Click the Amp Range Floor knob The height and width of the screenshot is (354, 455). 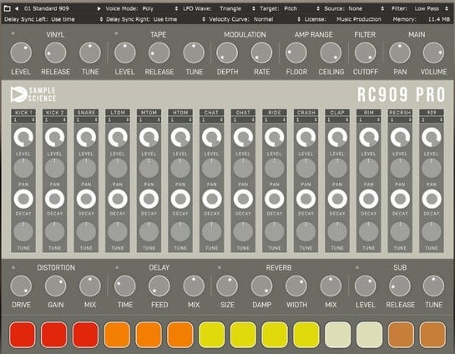click(296, 53)
